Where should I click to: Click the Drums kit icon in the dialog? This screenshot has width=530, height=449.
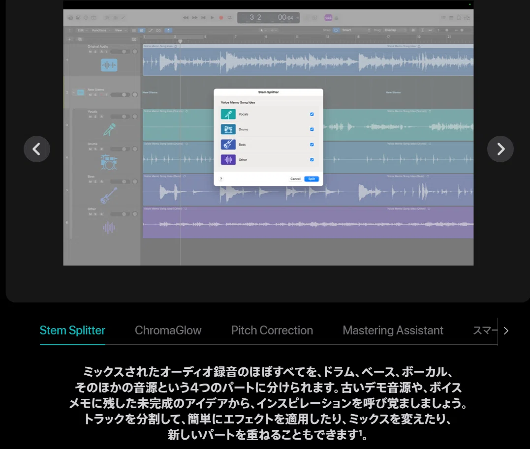228,129
